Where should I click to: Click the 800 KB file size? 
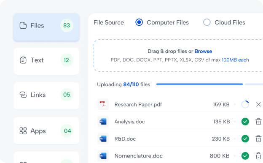pyautogui.click(x=220, y=156)
